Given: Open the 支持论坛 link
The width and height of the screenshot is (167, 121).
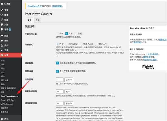Looking at the screenshot, I should [x=137, y=42].
